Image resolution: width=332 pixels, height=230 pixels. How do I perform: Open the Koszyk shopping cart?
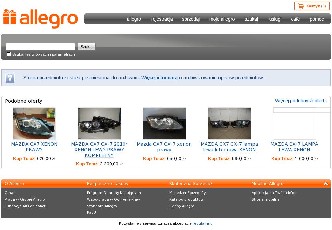tap(312, 6)
